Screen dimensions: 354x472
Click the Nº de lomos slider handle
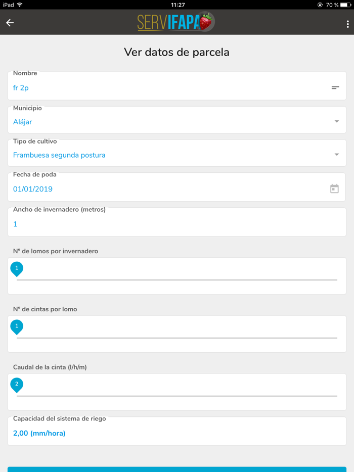coord(17,269)
